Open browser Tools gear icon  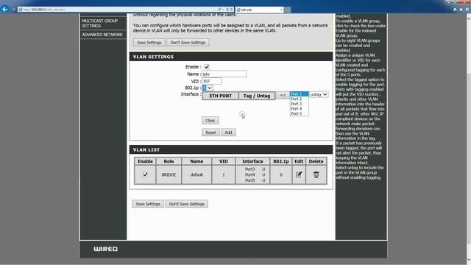click(467, 10)
